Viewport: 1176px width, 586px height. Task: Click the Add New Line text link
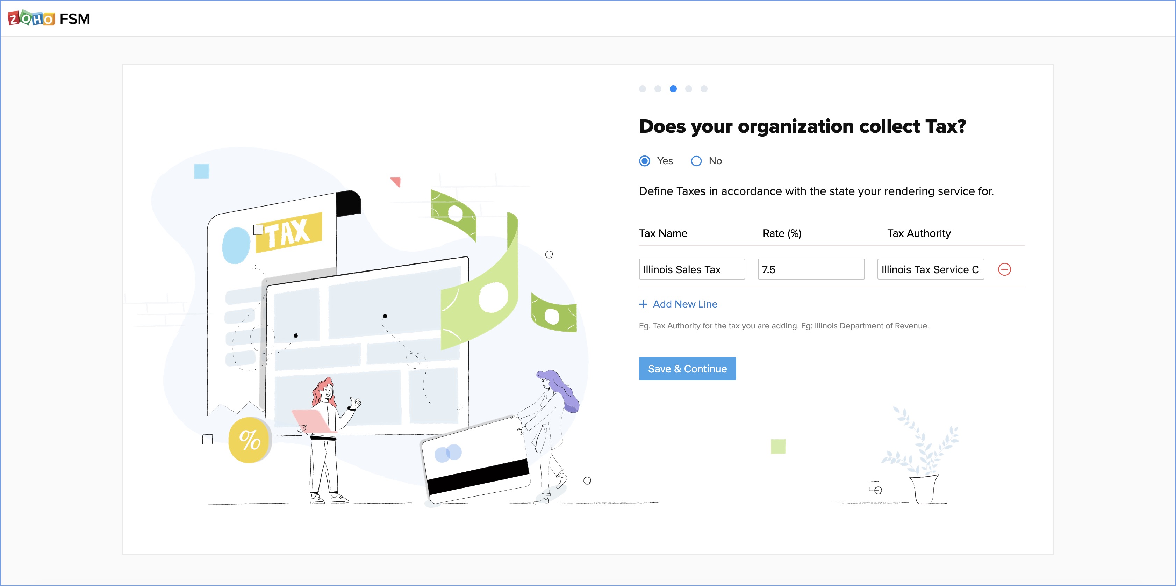point(685,304)
